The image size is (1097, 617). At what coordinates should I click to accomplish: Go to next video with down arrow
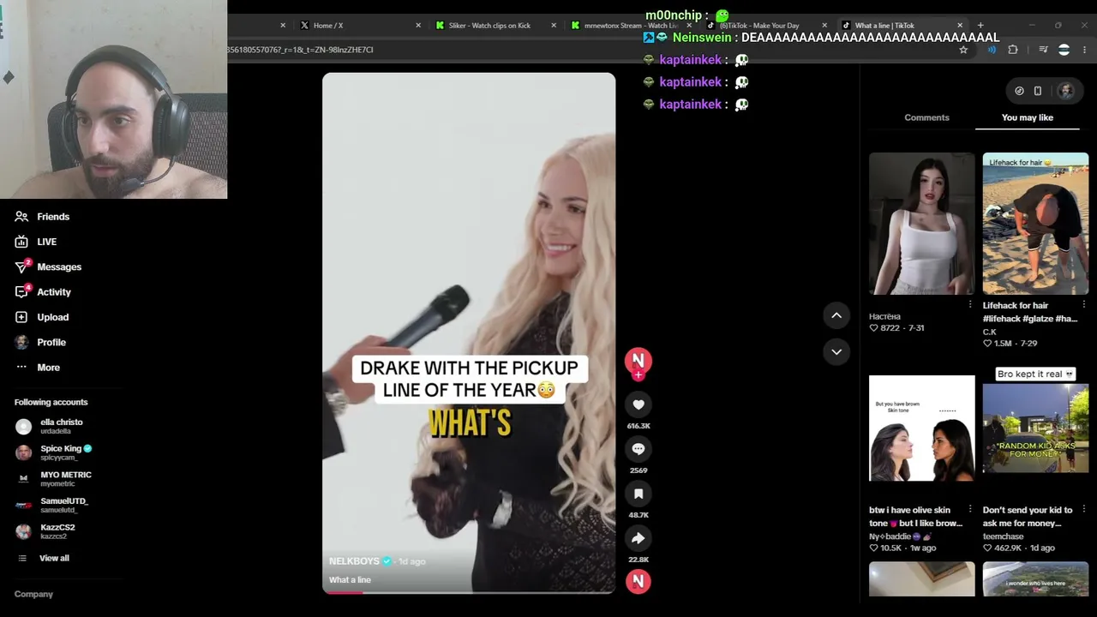tap(836, 351)
